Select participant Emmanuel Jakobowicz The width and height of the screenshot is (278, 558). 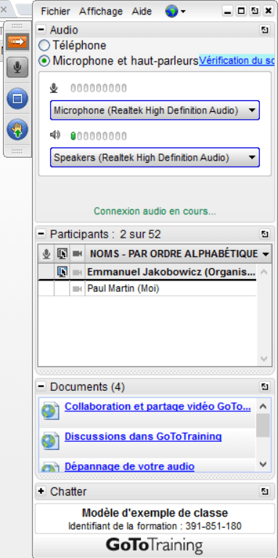click(171, 272)
